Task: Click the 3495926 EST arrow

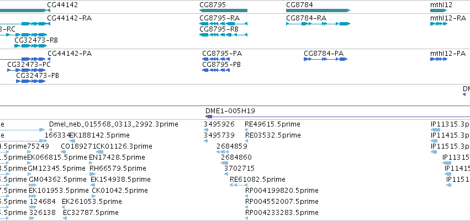Action: click(206, 130)
